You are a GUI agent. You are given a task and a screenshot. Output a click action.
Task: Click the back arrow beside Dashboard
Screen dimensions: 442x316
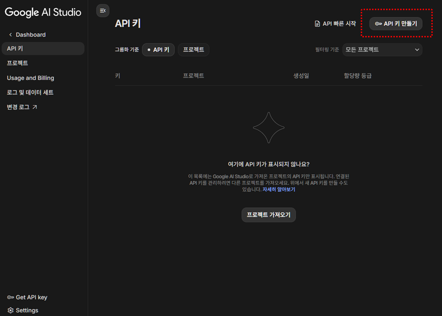(11, 35)
